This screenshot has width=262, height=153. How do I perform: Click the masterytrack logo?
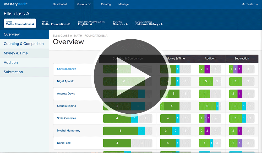coord(16,4)
